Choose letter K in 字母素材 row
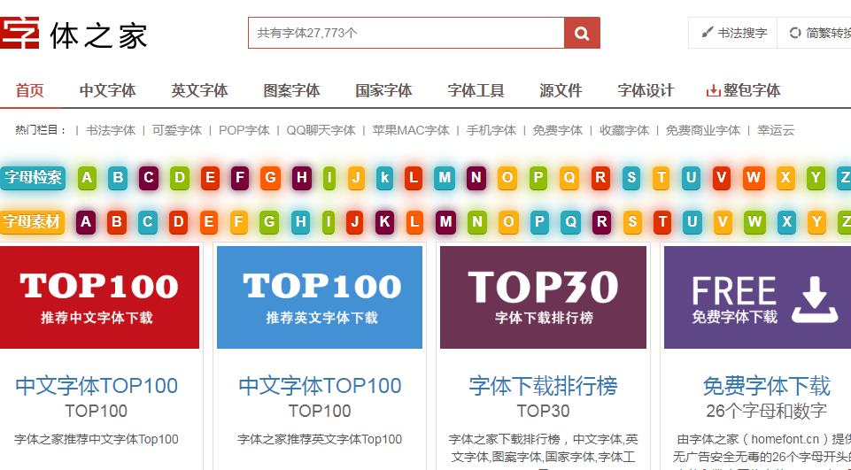The image size is (851, 470). (x=385, y=221)
